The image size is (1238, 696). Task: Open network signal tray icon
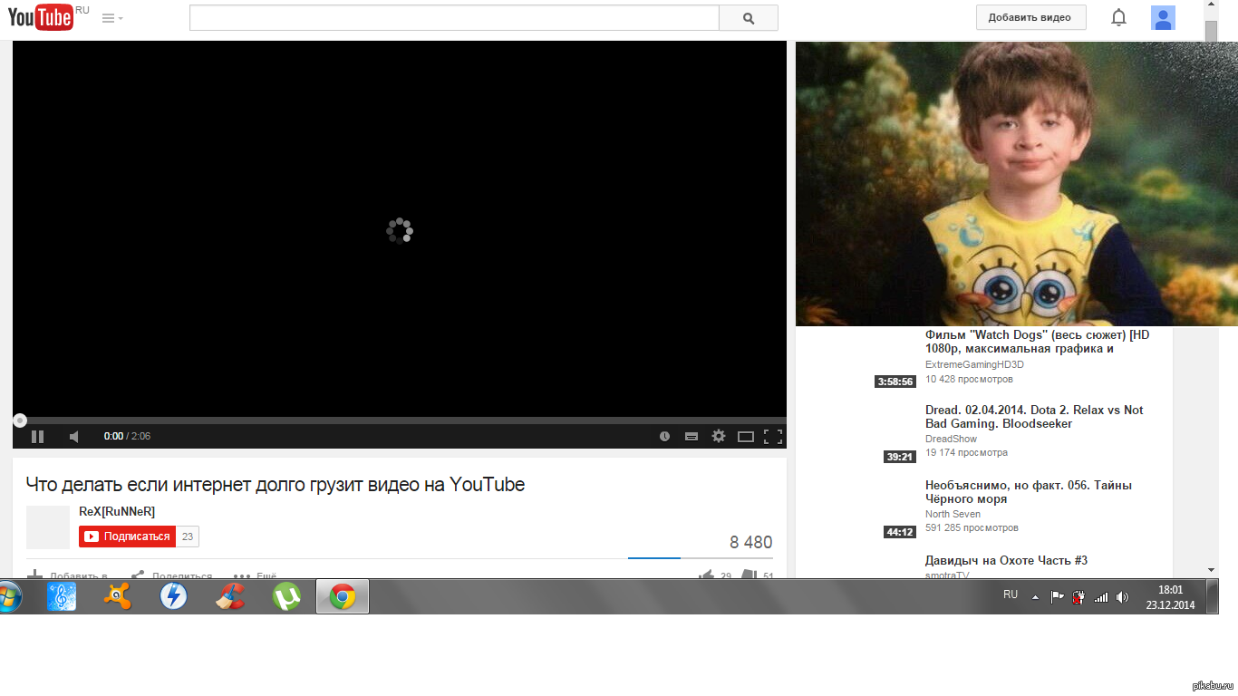click(1101, 597)
